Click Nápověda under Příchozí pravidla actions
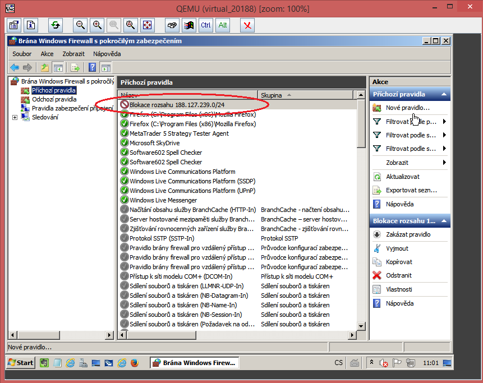 (x=399, y=204)
